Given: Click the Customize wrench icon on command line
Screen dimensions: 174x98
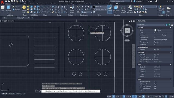Looking at the screenshot, I should click(40, 91).
